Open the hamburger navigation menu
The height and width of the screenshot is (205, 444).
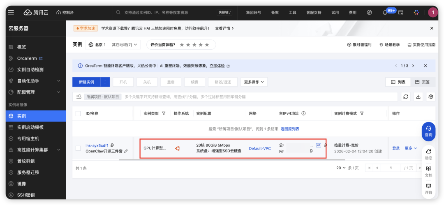(x=11, y=12)
